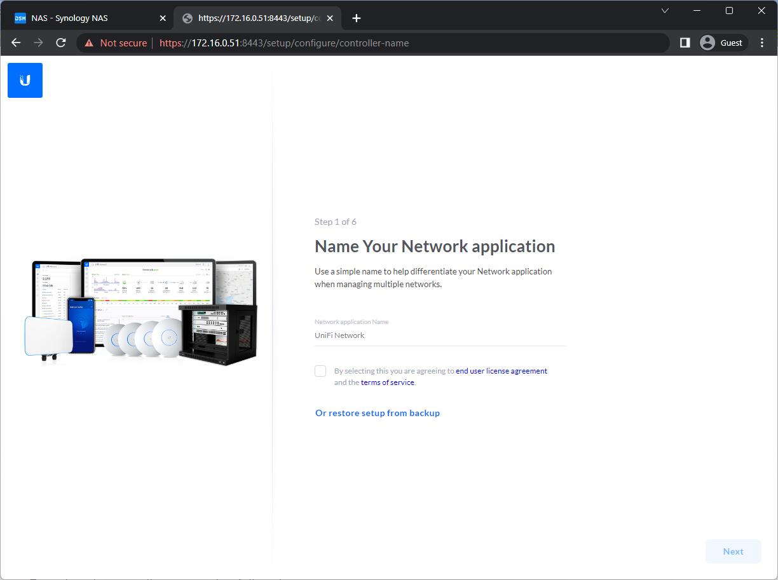The width and height of the screenshot is (778, 580).
Task: Maximize the browser window
Action: pyautogui.click(x=729, y=11)
